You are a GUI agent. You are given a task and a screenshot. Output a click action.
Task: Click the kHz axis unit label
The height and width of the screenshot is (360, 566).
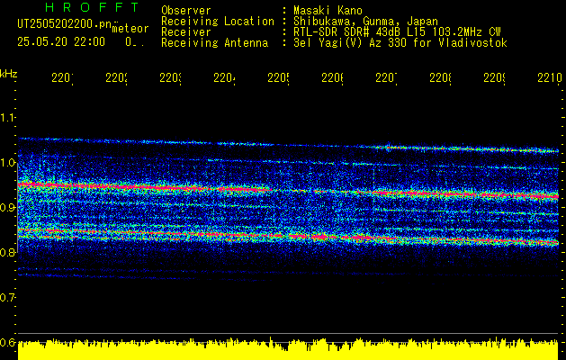pyautogui.click(x=9, y=74)
